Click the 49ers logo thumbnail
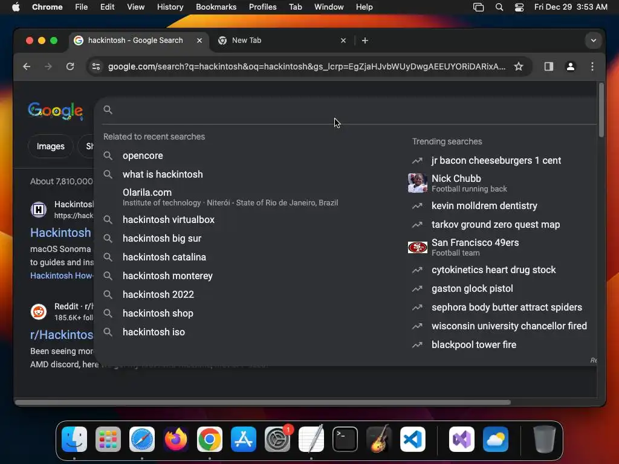The height and width of the screenshot is (464, 619). 417,247
